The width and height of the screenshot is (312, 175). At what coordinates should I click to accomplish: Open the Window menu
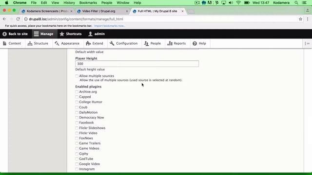pyautogui.click(x=123, y=2)
